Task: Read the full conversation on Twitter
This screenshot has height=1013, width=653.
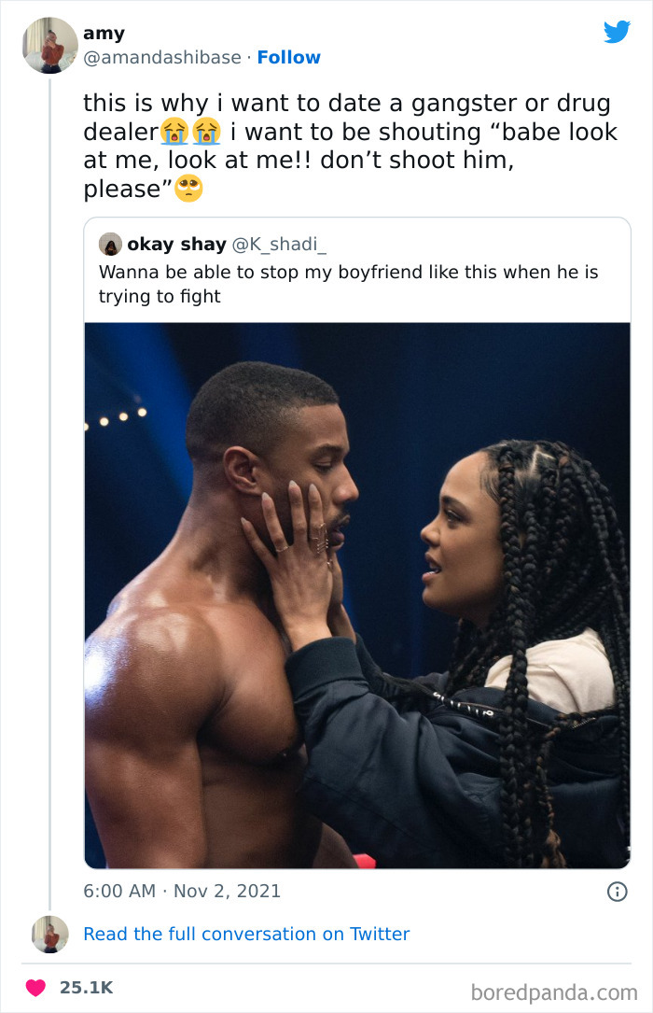Action: (x=246, y=934)
